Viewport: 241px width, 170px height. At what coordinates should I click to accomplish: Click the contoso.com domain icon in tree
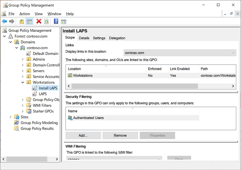[22, 48]
